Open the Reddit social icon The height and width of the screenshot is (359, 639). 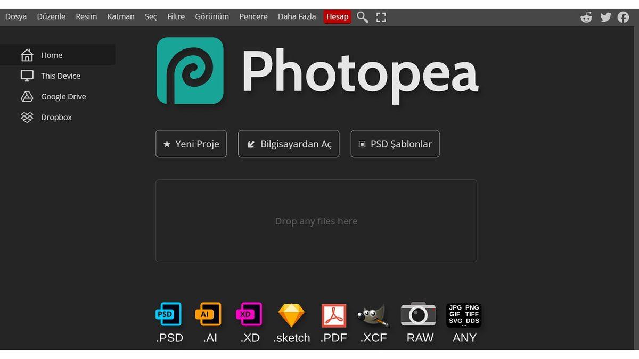(x=586, y=17)
